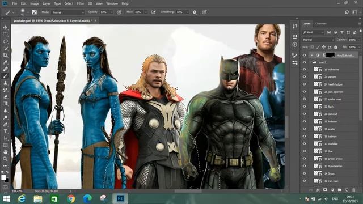The width and height of the screenshot is (363, 204).
Task: Select the Hand tool
Action: tap(5, 152)
